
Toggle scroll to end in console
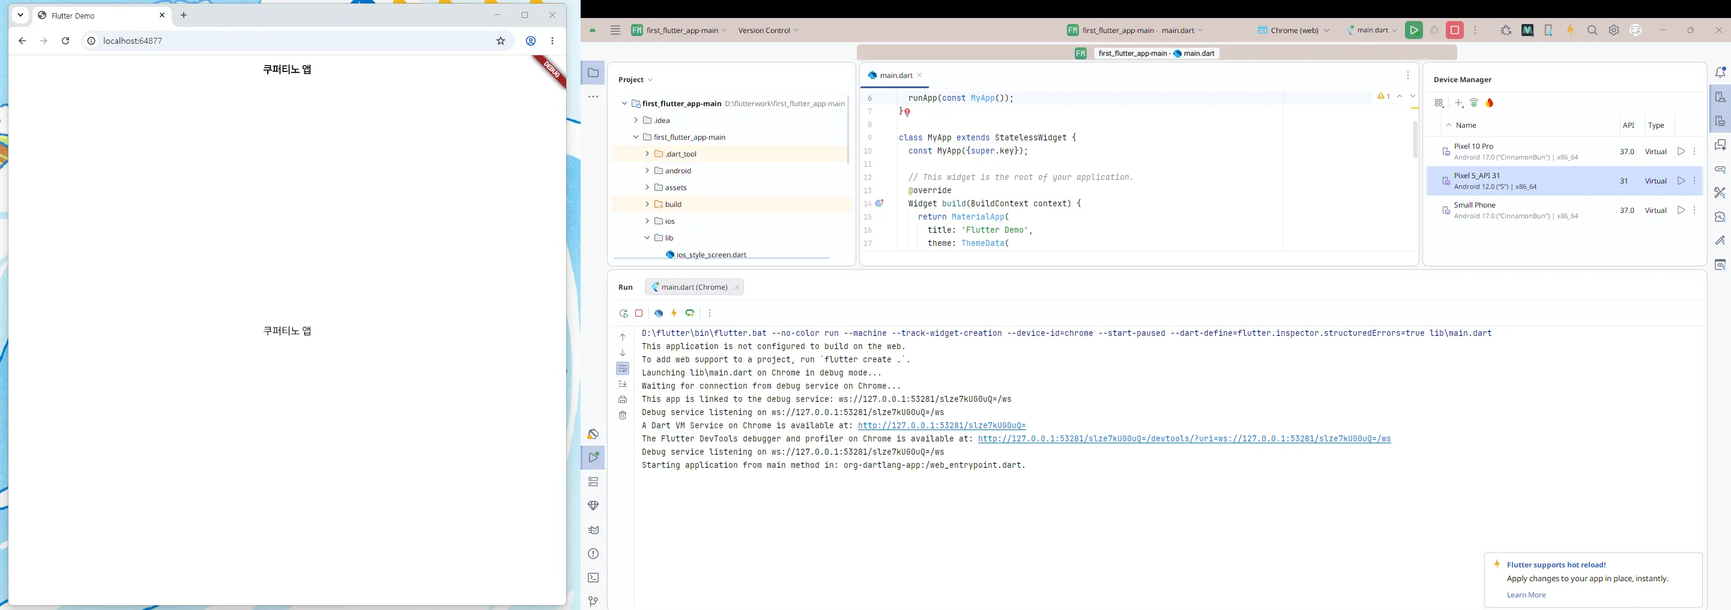tap(623, 384)
